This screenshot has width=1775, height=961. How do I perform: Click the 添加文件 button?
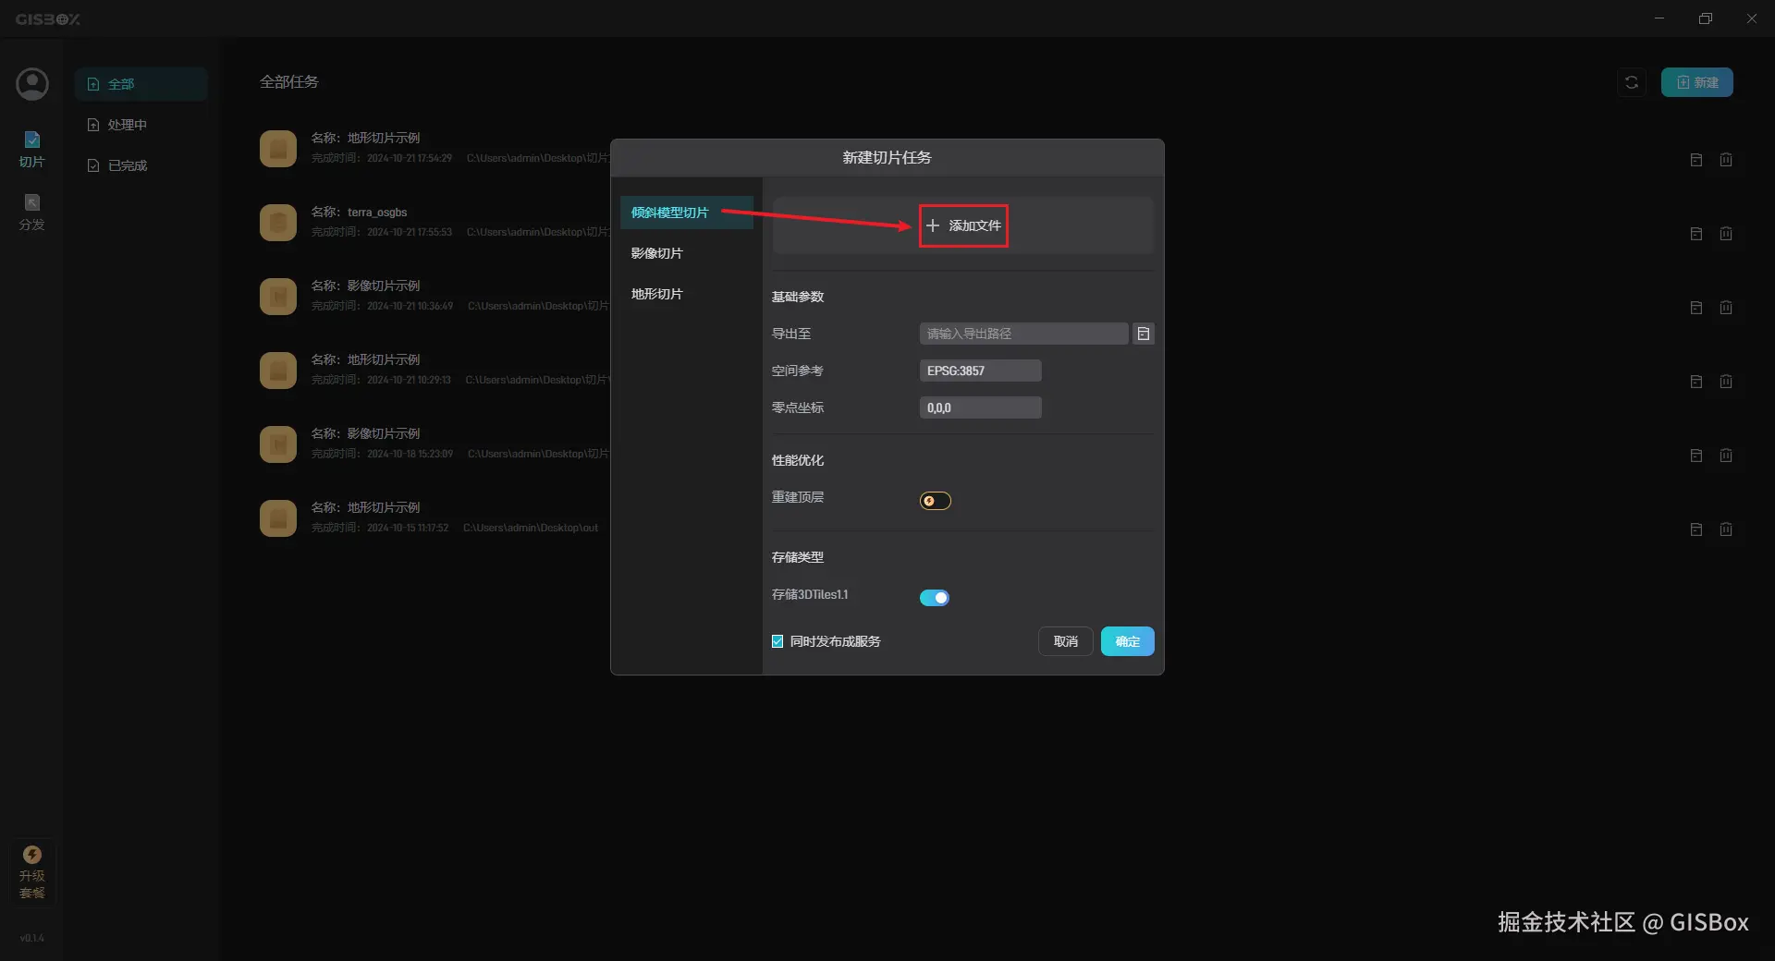(x=963, y=225)
